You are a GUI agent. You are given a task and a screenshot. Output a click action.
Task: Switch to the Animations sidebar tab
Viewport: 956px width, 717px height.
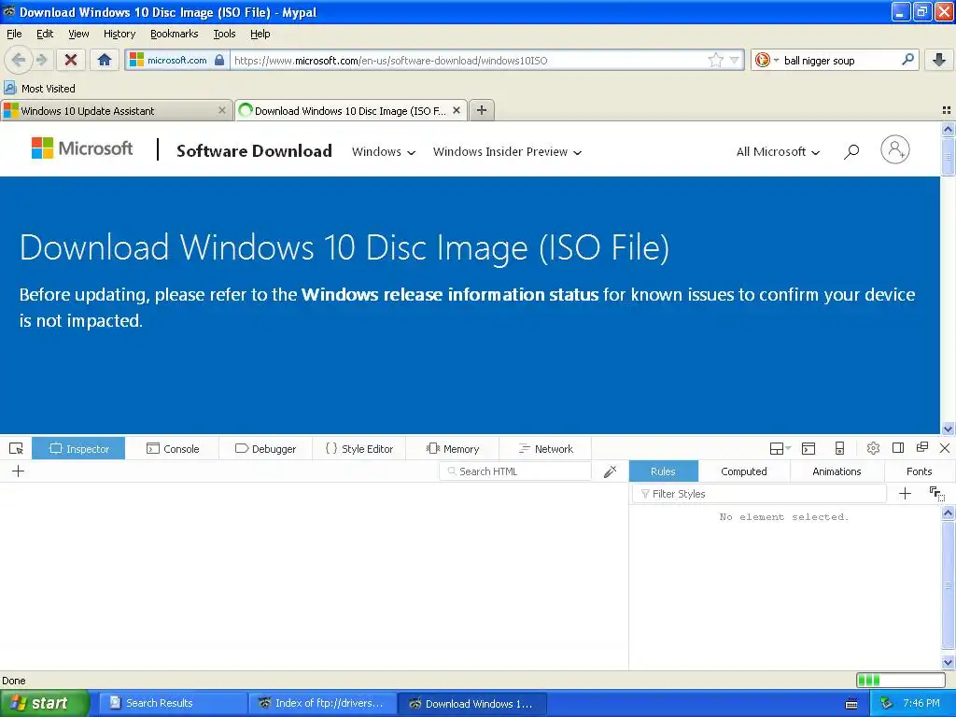[836, 471]
